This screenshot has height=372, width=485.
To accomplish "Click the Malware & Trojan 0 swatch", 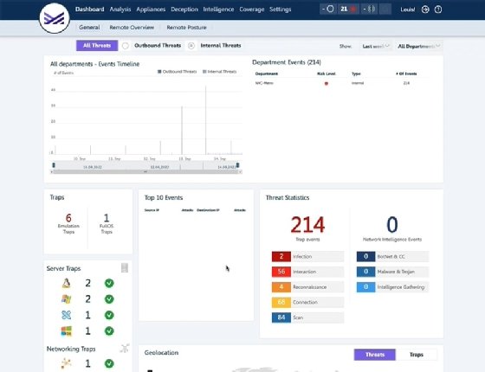I will coord(365,272).
